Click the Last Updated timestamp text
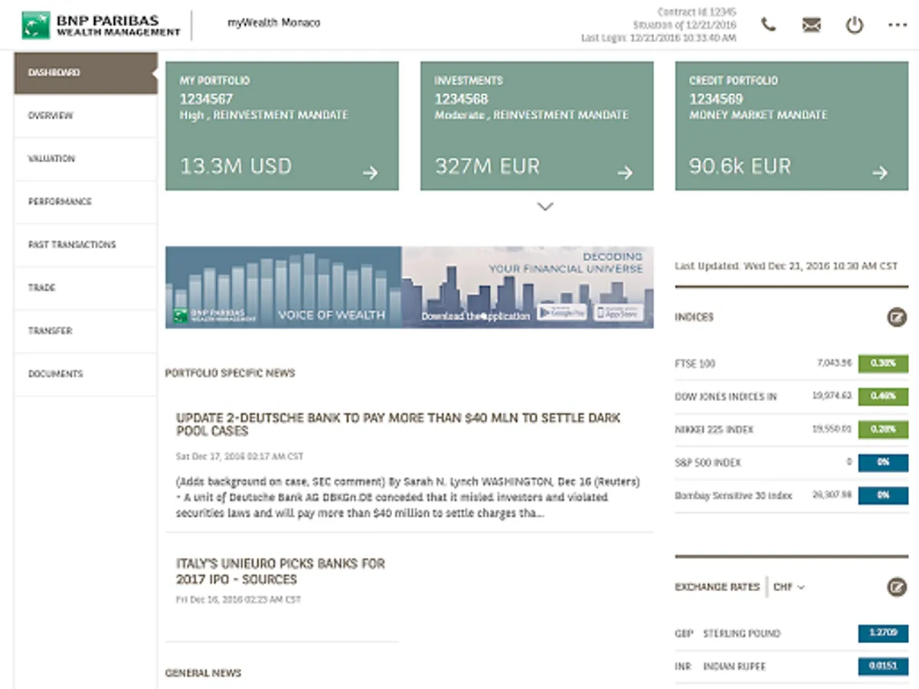Screen dimensions: 919x689 786,266
